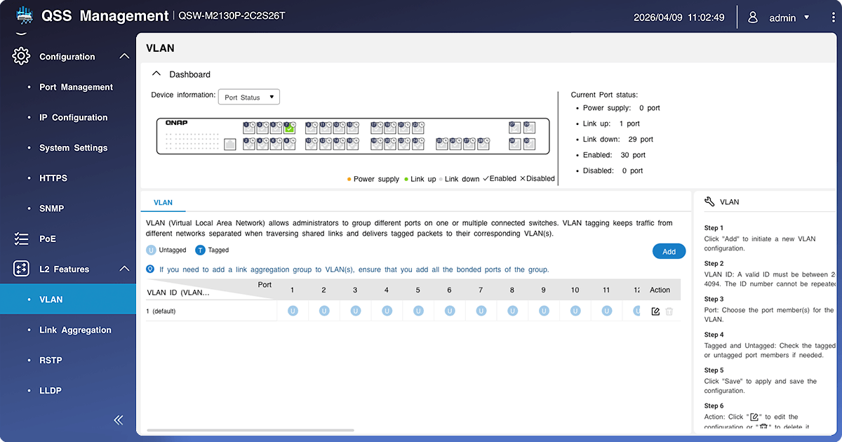Collapse the L2 Features menu group

pyautogui.click(x=124, y=269)
